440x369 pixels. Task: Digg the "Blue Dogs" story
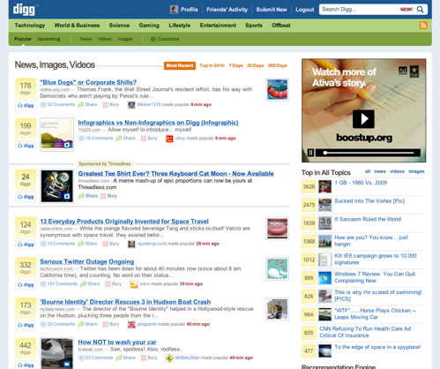(x=26, y=105)
